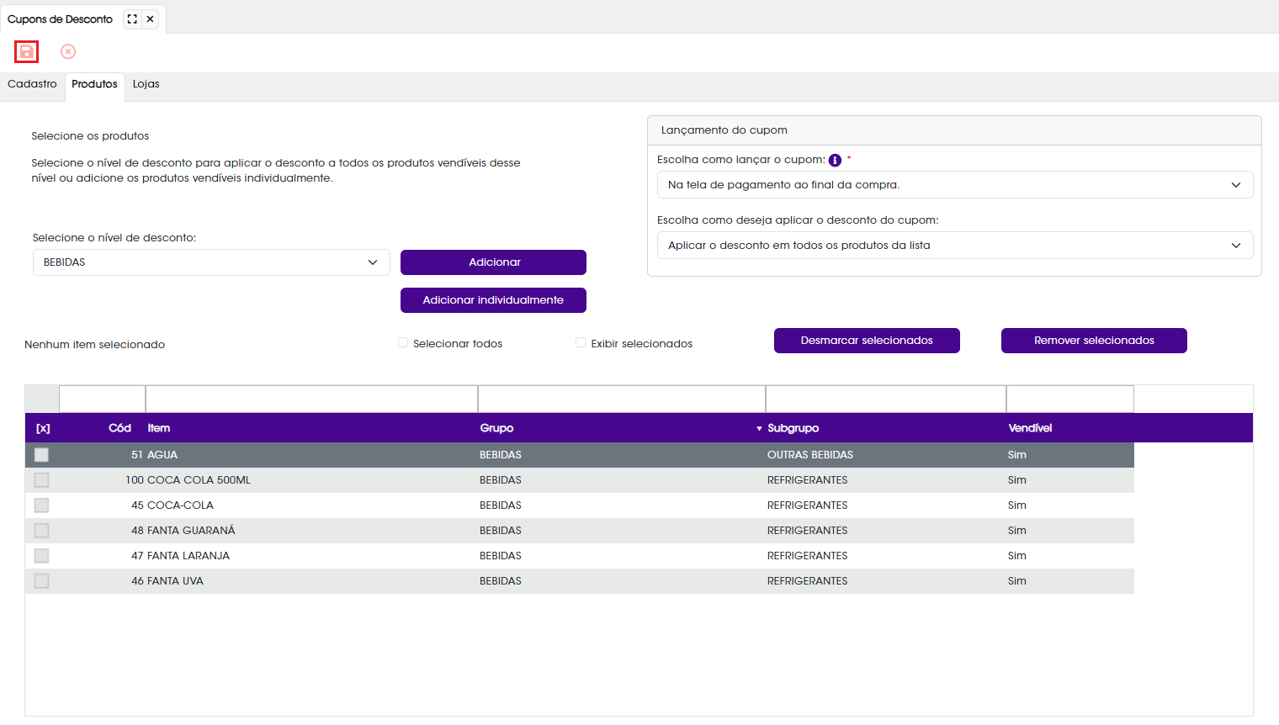This screenshot has width=1279, height=725.
Task: Click Desmarcar selecionados button
Action: [x=867, y=341]
